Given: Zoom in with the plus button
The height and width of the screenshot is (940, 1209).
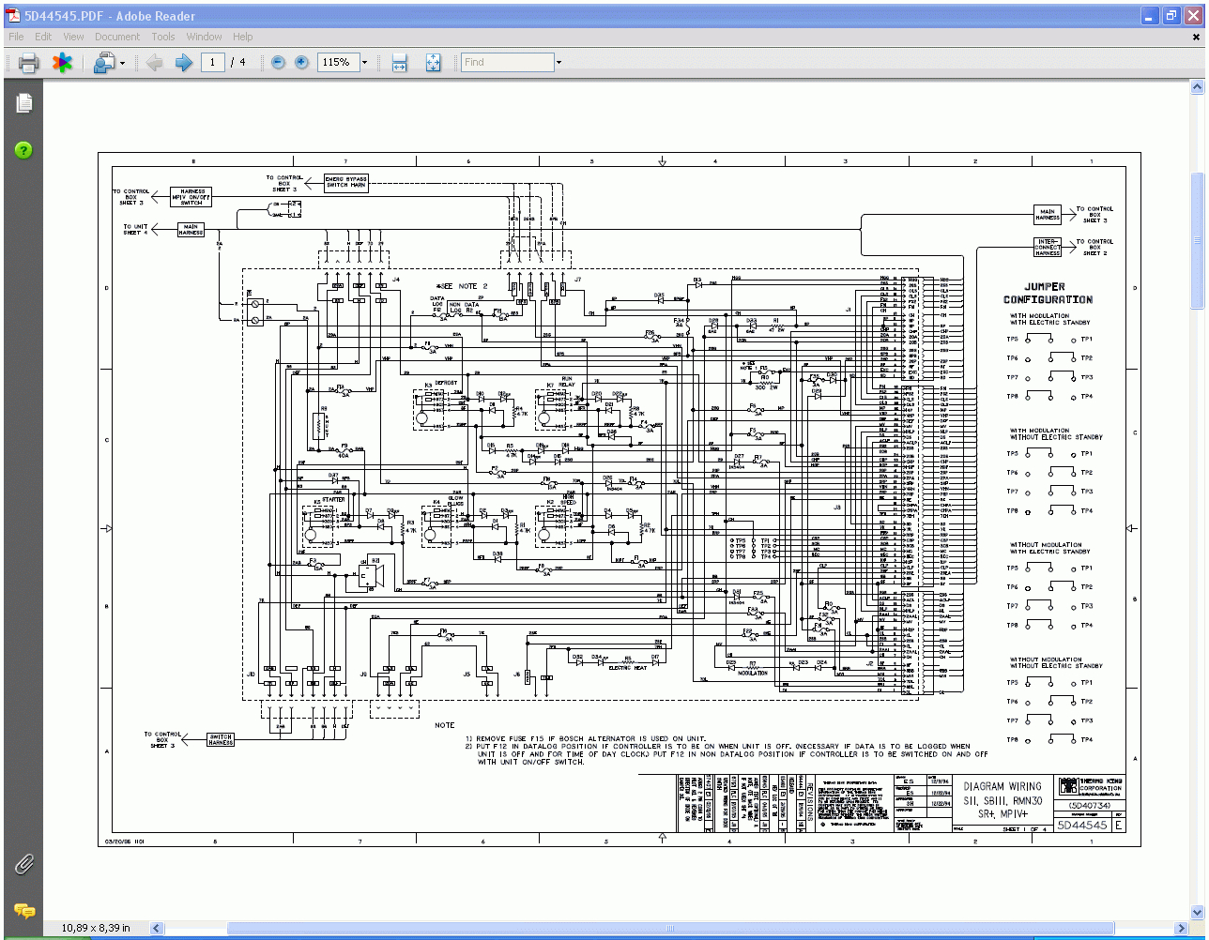Looking at the screenshot, I should (x=301, y=63).
